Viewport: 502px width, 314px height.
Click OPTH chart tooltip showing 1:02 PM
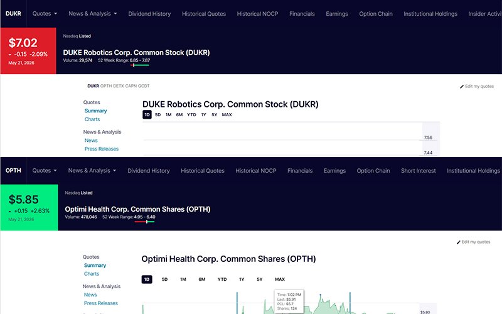[289, 301]
